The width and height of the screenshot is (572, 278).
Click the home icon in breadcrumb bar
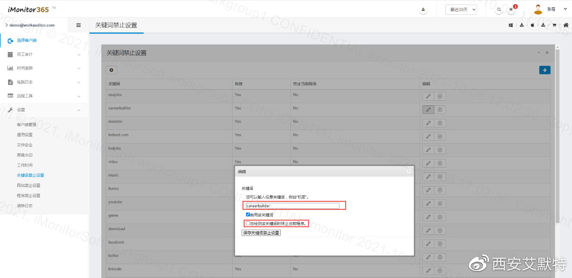(x=566, y=25)
